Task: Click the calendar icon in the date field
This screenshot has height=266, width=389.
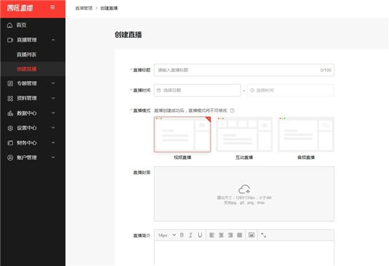Action: pos(159,90)
